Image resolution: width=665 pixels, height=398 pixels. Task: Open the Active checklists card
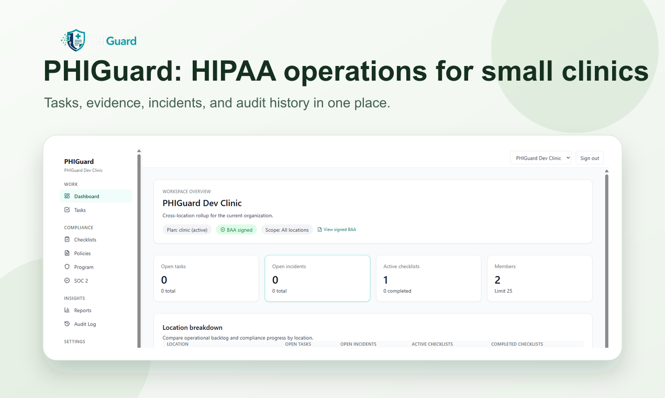pos(428,278)
